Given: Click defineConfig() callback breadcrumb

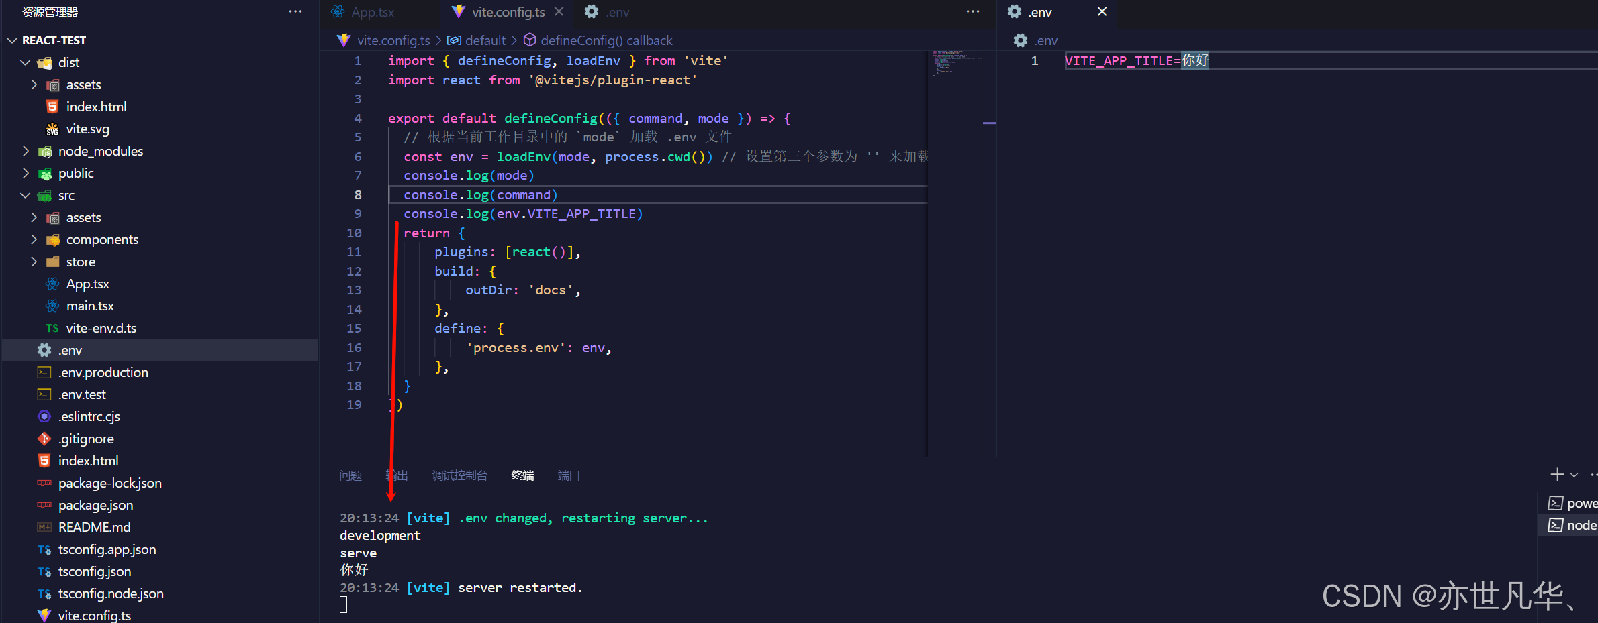Looking at the screenshot, I should coord(606,40).
